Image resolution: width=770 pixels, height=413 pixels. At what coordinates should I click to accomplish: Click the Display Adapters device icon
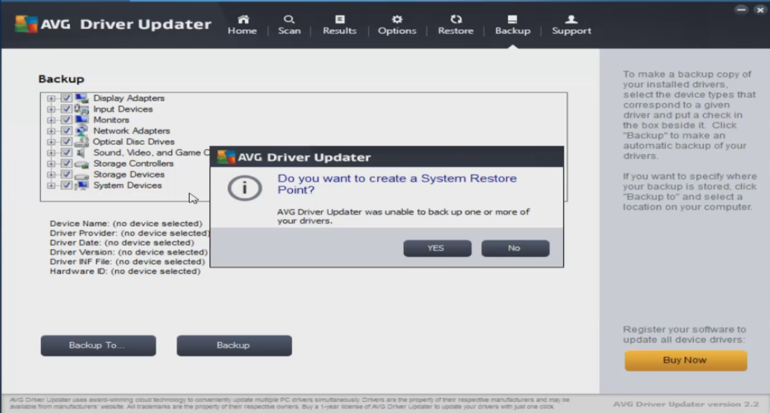pyautogui.click(x=82, y=98)
